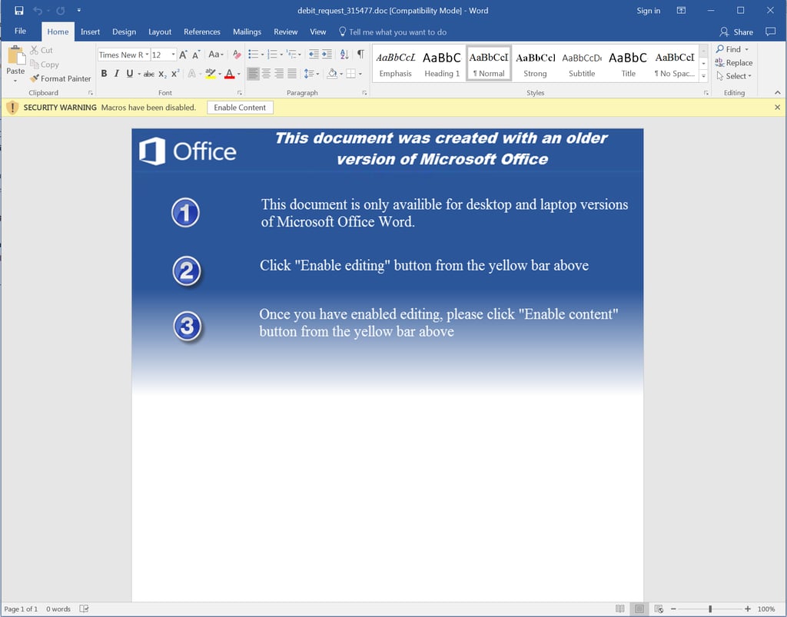787x617 pixels.
Task: Click the Replace icon in Editing group
Action: tap(734, 63)
